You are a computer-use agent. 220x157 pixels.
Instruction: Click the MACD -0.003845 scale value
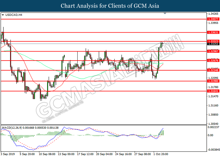coord(213,150)
